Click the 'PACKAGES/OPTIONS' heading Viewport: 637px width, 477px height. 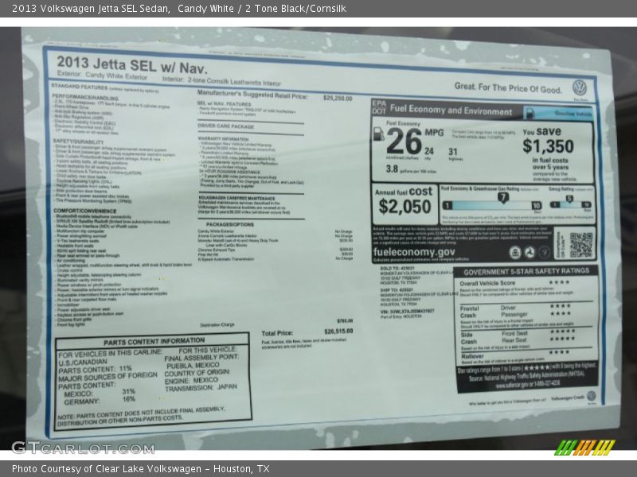230,224
